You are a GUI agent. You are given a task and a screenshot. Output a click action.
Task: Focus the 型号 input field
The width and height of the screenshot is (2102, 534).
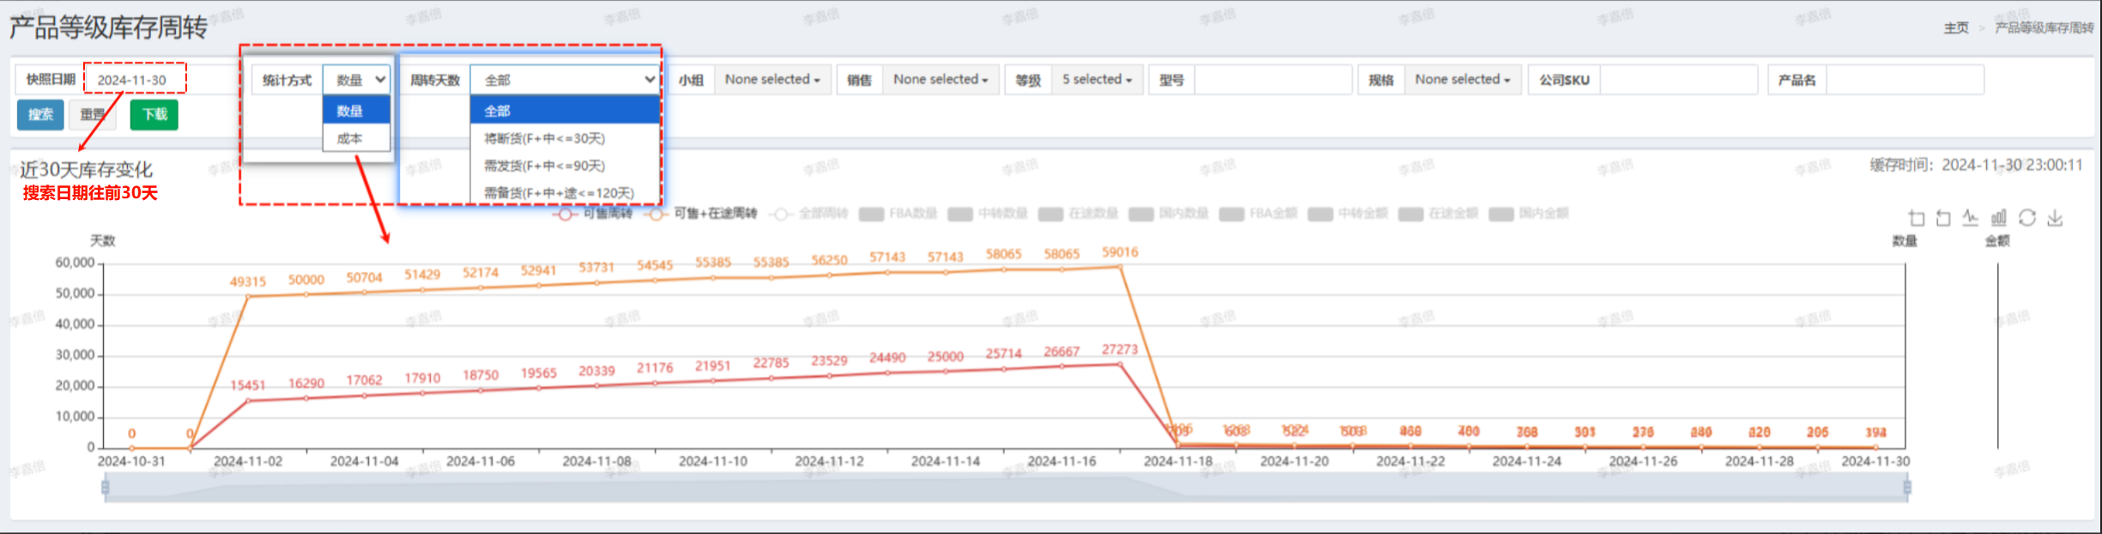(x=1274, y=80)
